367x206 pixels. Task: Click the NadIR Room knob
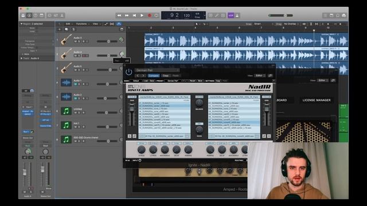(x=199, y=129)
